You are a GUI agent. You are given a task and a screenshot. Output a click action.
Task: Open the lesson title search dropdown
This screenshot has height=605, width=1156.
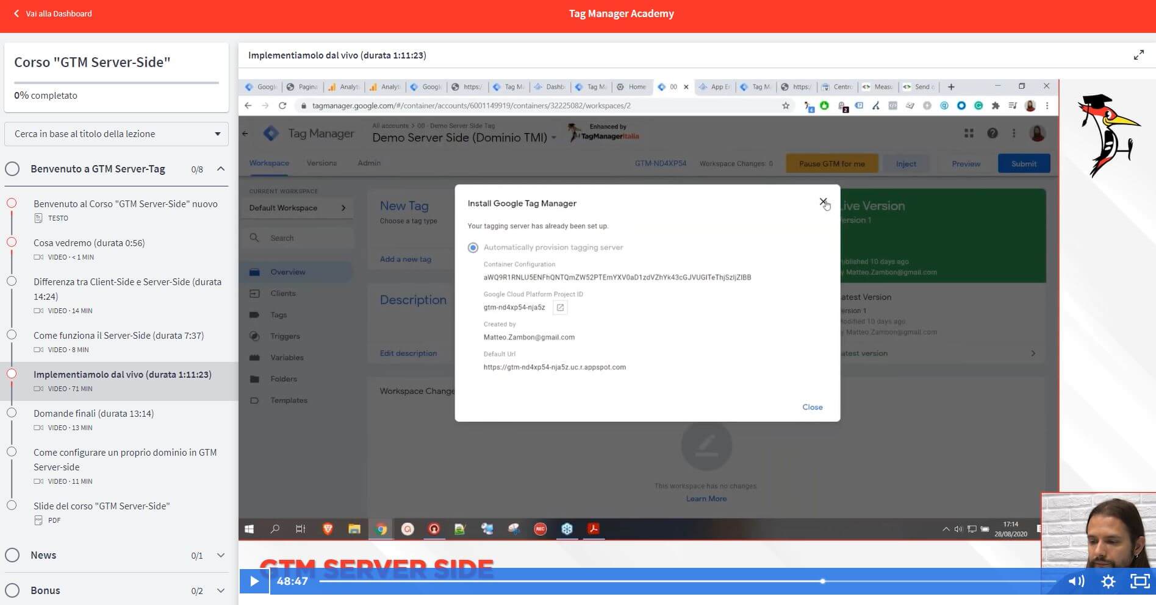point(117,134)
